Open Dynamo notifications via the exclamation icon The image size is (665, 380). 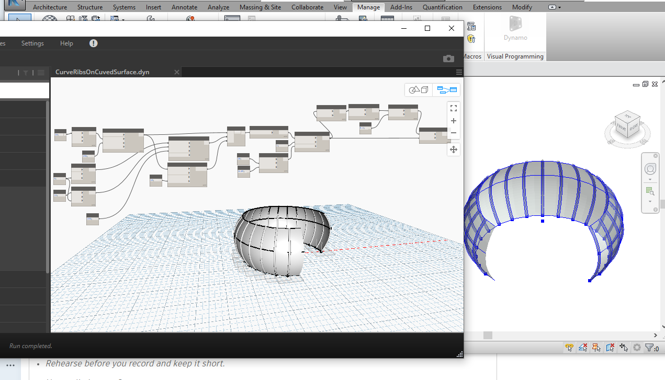pyautogui.click(x=93, y=43)
